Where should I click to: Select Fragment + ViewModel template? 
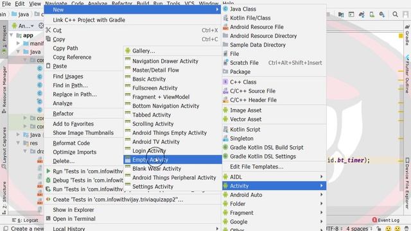point(173,97)
